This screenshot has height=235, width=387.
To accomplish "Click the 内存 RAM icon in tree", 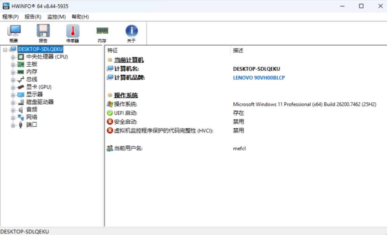I will coord(21,72).
